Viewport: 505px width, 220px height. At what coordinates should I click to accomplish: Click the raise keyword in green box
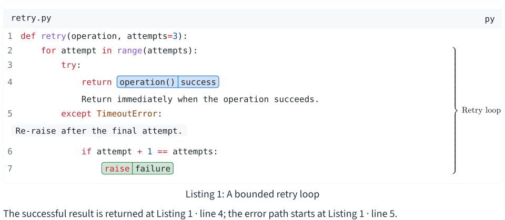click(117, 169)
